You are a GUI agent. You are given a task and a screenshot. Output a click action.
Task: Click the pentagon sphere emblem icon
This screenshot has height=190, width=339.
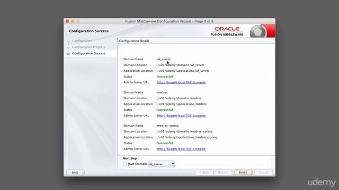pos(258,32)
